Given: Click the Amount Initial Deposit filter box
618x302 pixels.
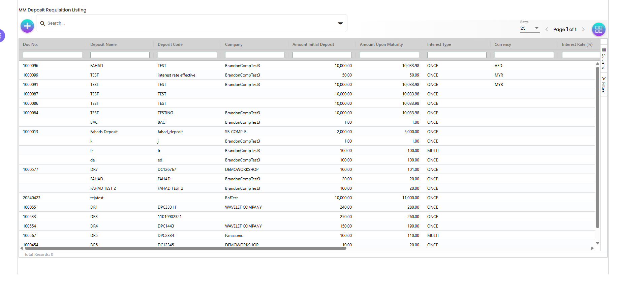Looking at the screenshot, I should coord(322,55).
